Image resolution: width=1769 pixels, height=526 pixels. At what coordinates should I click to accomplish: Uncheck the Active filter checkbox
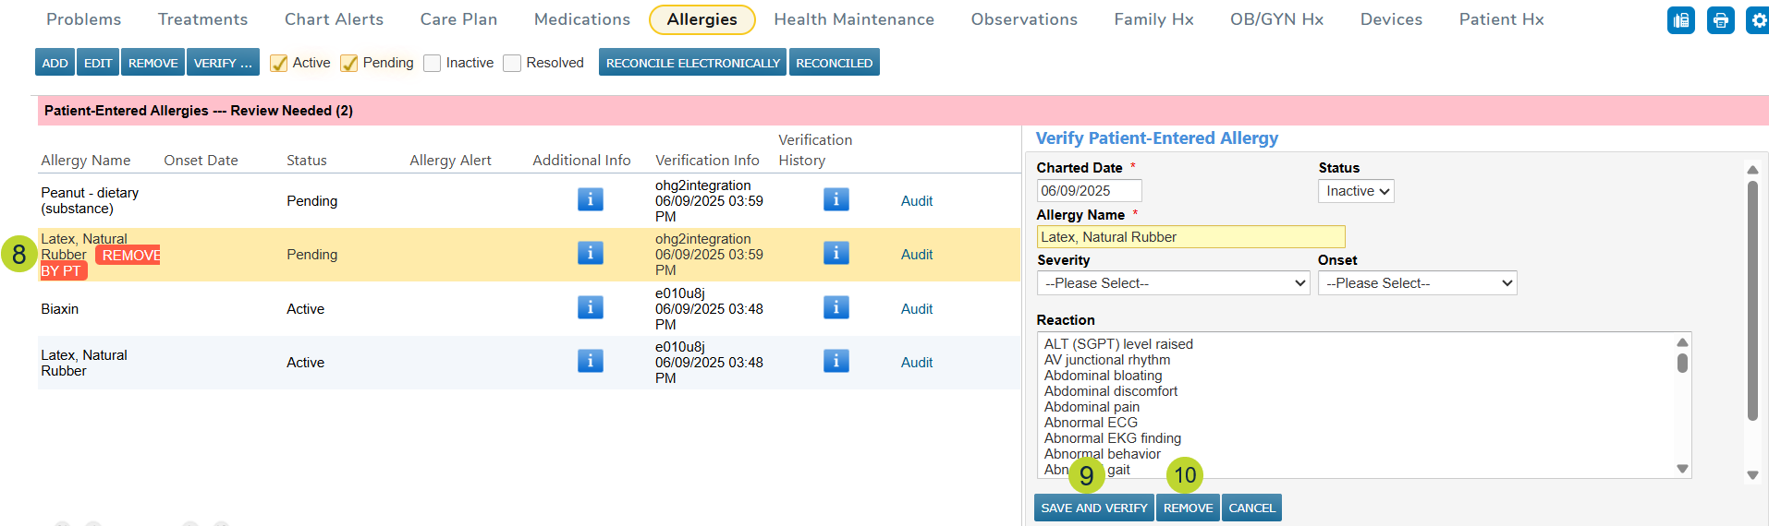(278, 63)
